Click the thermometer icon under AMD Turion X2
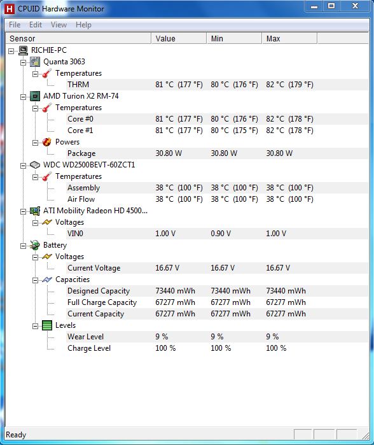The width and height of the screenshot is (374, 445). [x=47, y=108]
